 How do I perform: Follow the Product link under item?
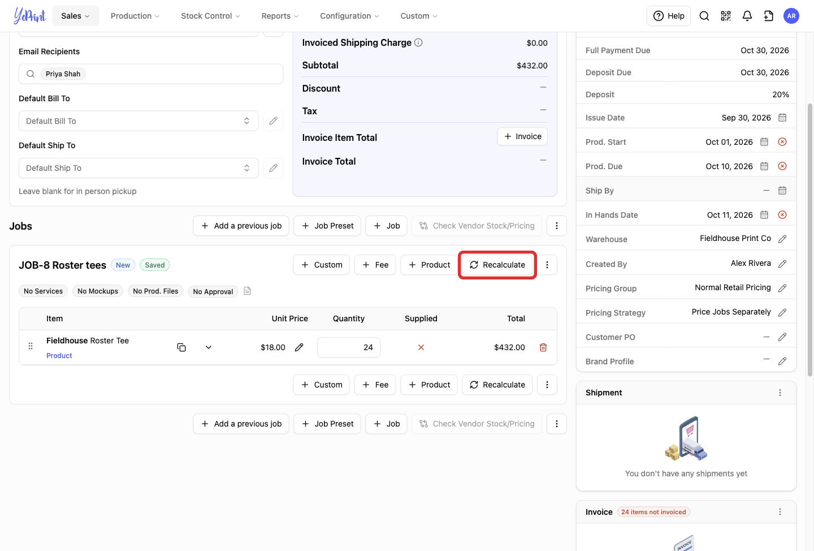point(59,356)
